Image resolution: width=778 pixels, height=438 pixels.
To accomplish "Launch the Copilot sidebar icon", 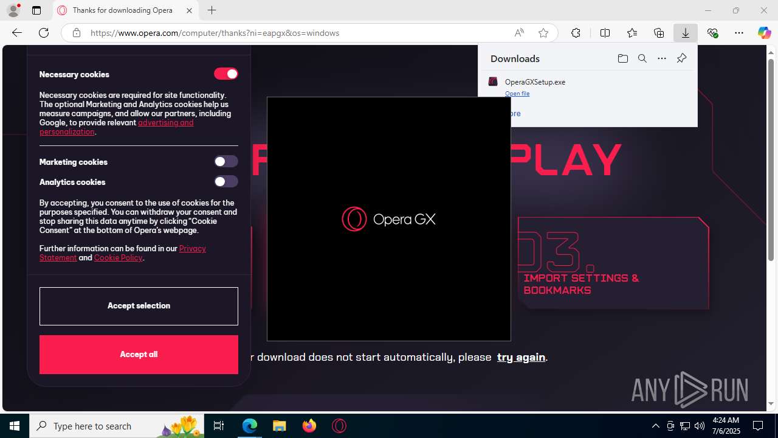I will pyautogui.click(x=765, y=33).
